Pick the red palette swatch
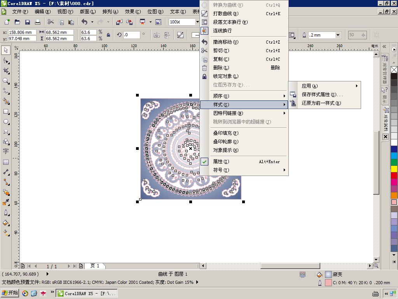Screen dimensions: 398x299 coord(394,176)
